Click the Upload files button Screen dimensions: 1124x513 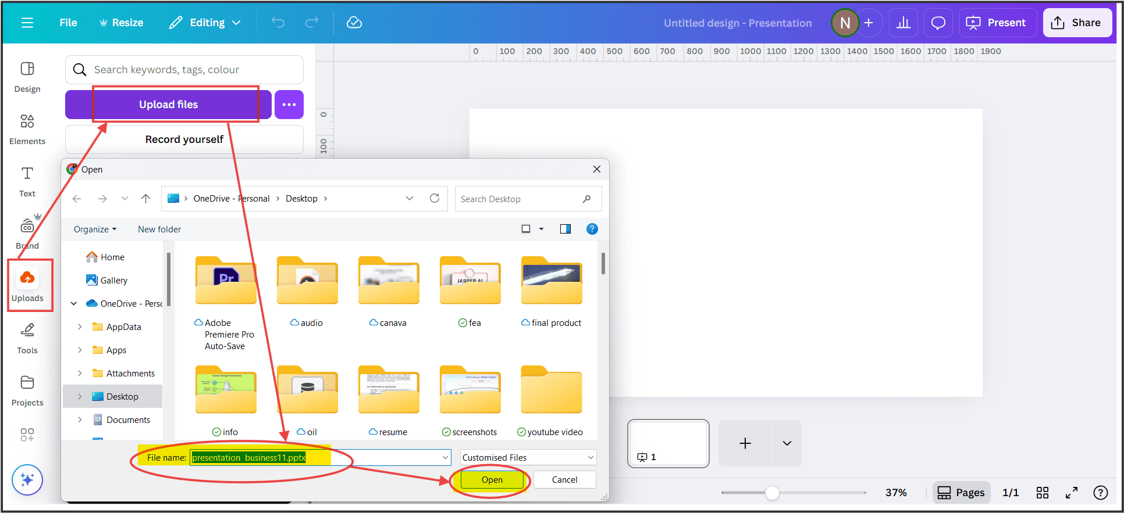(168, 105)
